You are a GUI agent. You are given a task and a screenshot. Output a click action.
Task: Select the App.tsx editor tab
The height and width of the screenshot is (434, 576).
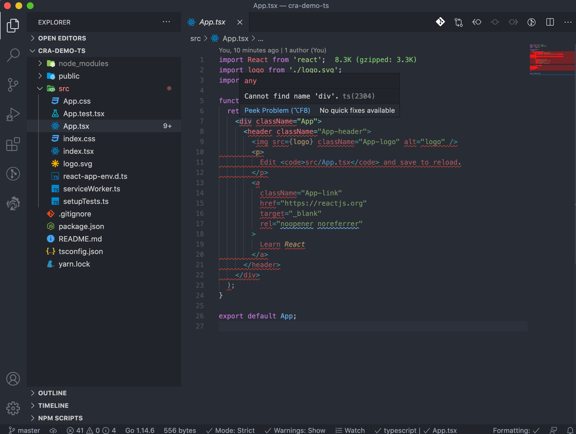[x=213, y=22]
